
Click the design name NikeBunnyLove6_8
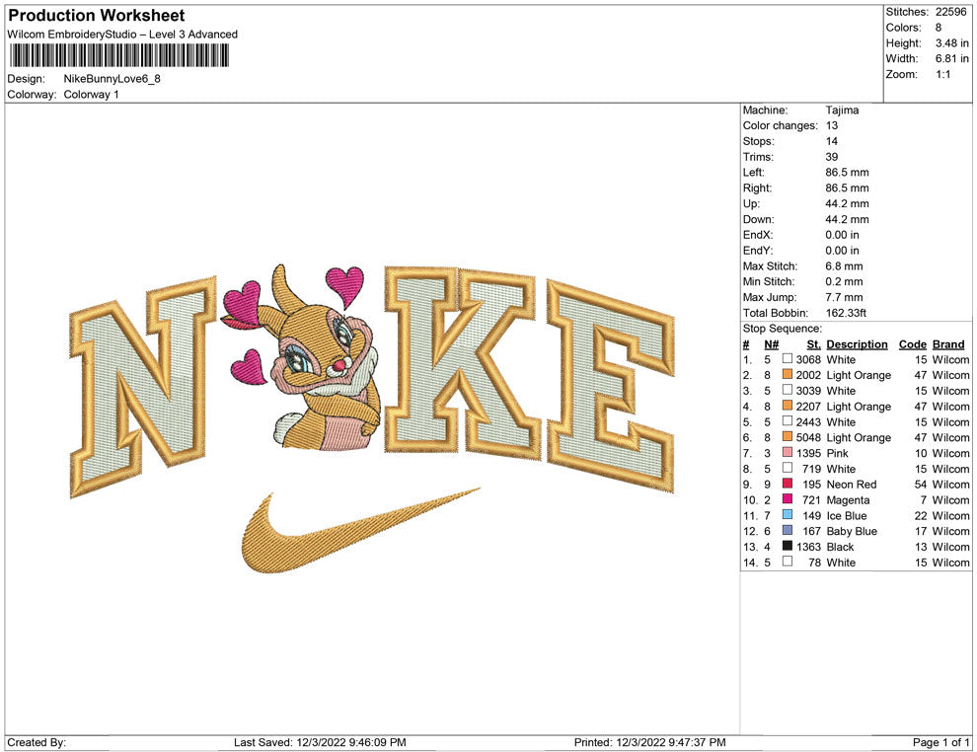click(x=113, y=79)
